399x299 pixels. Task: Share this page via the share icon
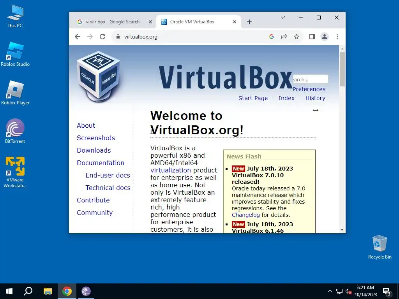click(284, 37)
